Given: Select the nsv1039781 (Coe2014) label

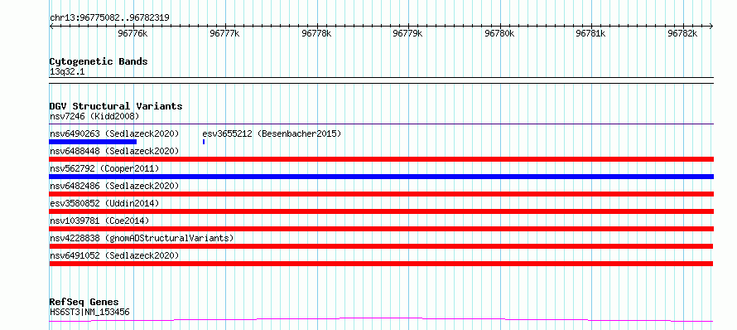Looking at the screenshot, I should click(99, 221).
